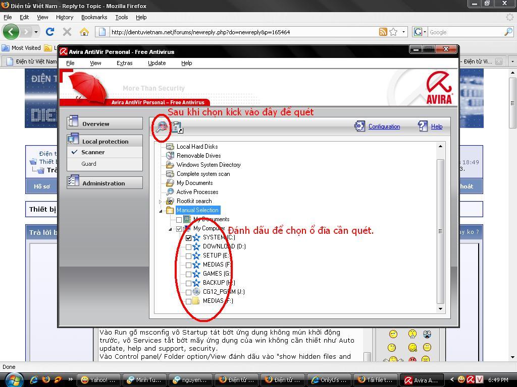Select the Manual Selection tree item
This screenshot has height=387, width=517.
tap(197, 210)
